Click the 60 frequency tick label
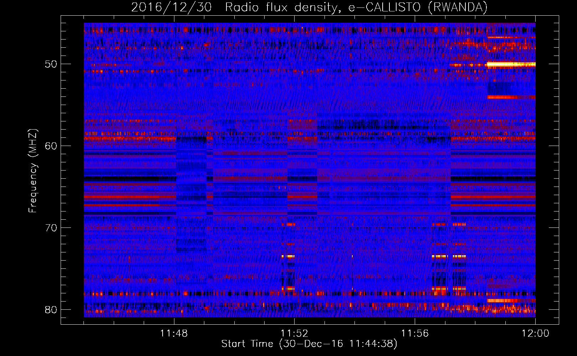Viewport: 577px width, 356px height. [51, 146]
